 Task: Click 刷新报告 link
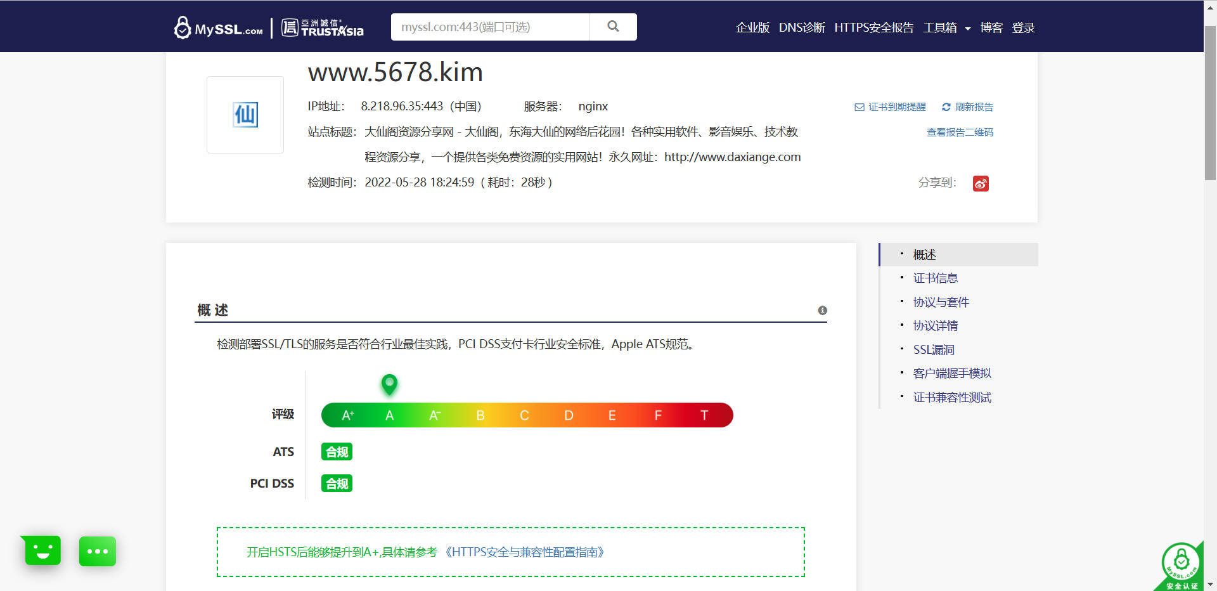click(x=974, y=107)
